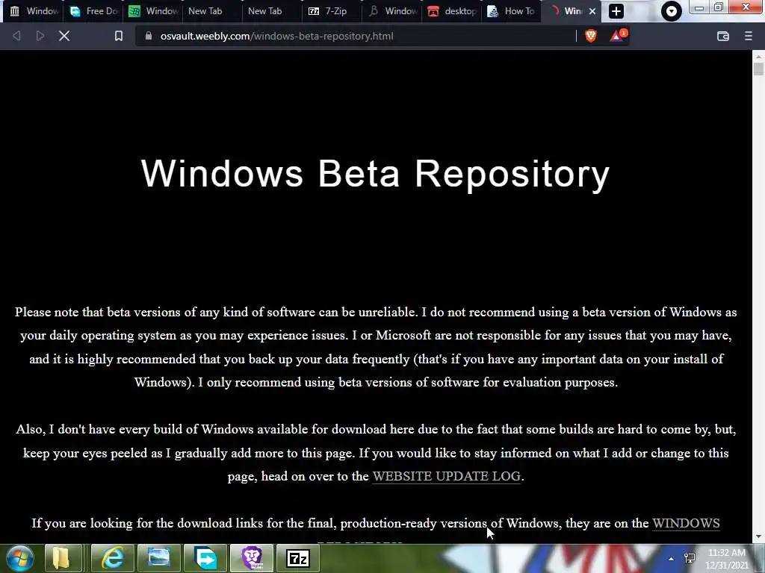Viewport: 765px width, 573px height.
Task: Click the taskbar clock showing 11:32 AM
Action: (727, 559)
